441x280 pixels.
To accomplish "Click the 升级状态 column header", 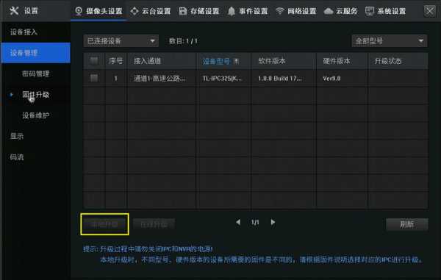I will (398, 61).
